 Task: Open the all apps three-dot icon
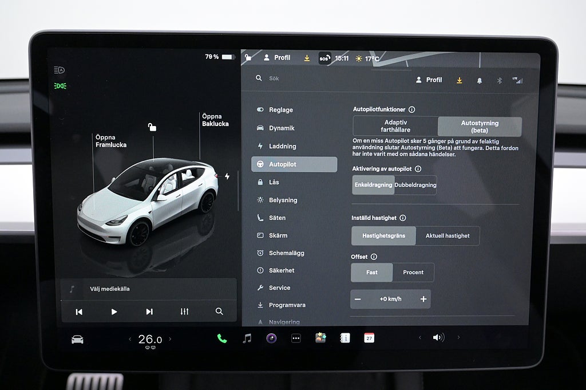[296, 338]
